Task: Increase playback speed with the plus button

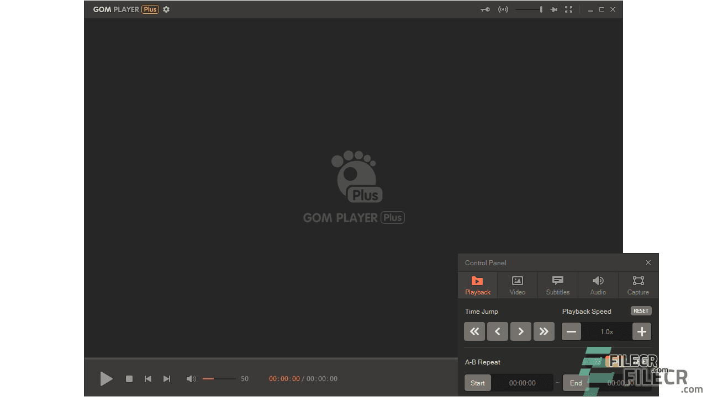Action: pos(641,331)
